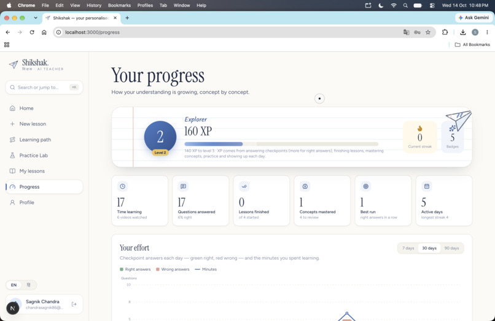Image resolution: width=495 pixels, height=321 pixels.
Task: Click the Current streak flame card
Action: pyautogui.click(x=420, y=137)
